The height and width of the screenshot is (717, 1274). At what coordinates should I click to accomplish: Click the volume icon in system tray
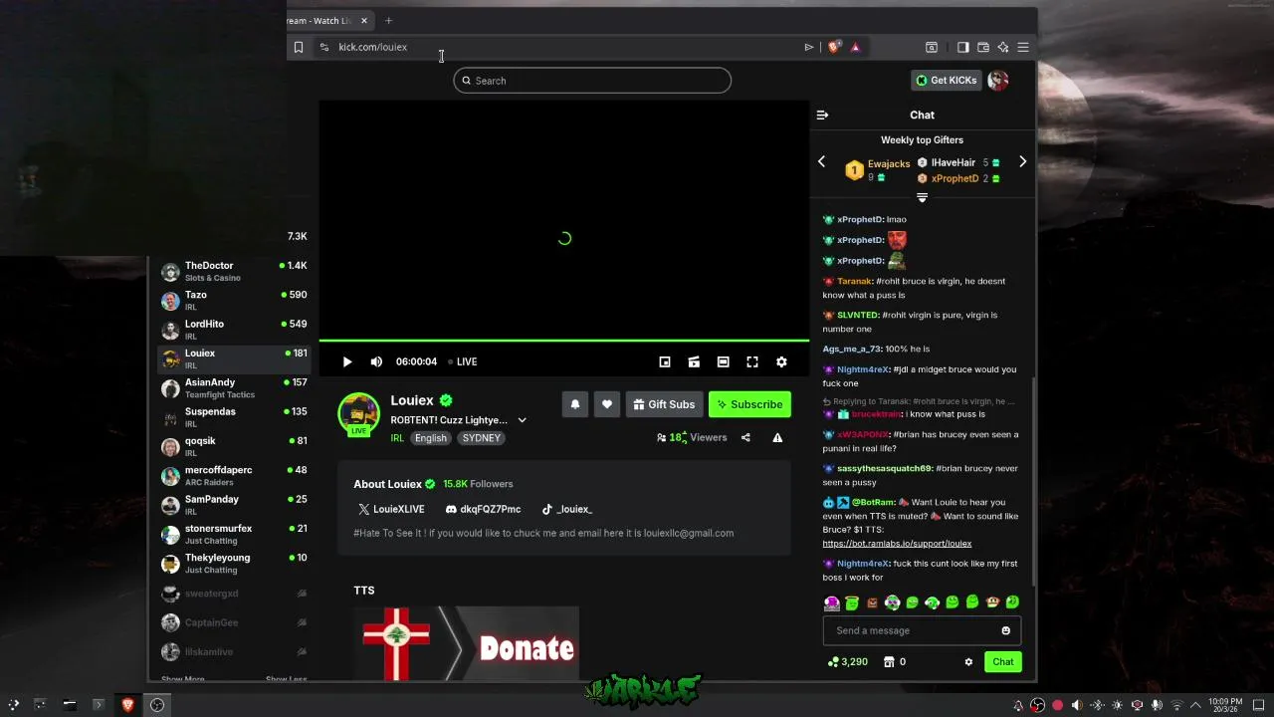1076,705
